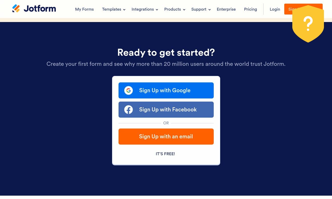Expand the Support dropdown chevron

[210, 10]
